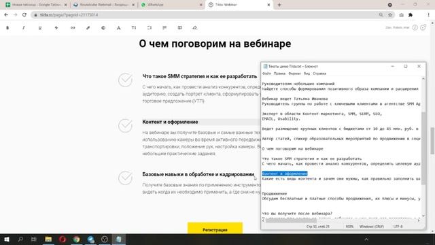Open the text alignment tool
The width and height of the screenshot is (435, 245).
tap(164, 28)
